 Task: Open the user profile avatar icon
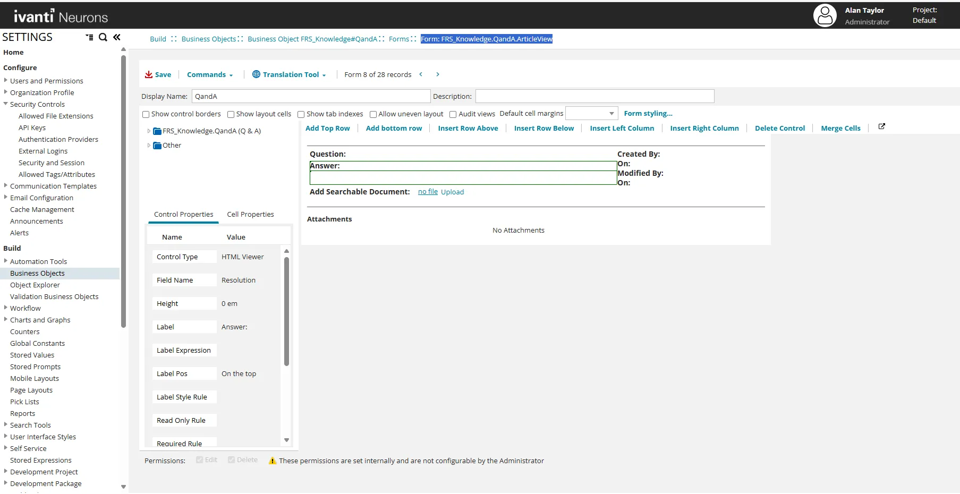tap(825, 15)
